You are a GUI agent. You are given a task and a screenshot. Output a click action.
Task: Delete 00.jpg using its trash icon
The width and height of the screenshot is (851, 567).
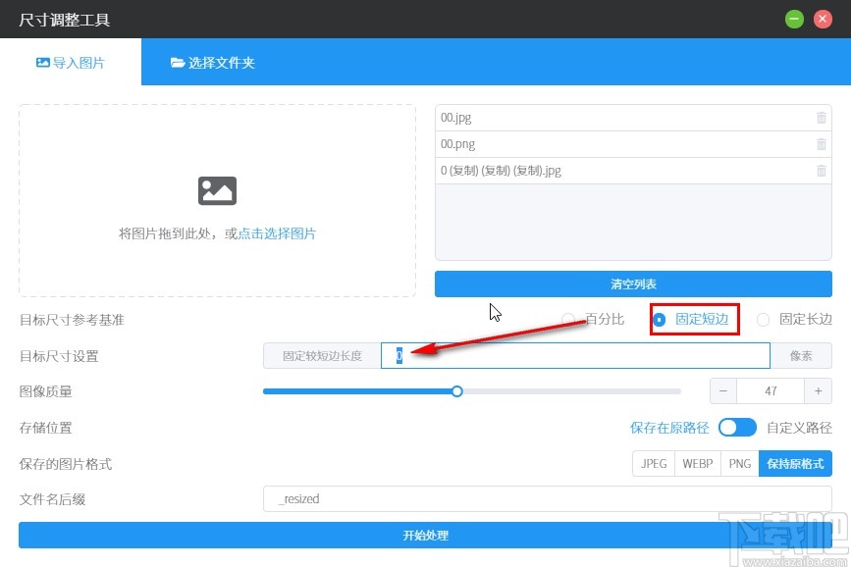pyautogui.click(x=822, y=118)
